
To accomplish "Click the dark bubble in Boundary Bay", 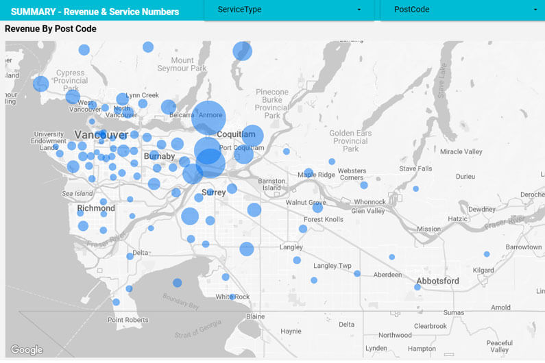I will click(178, 283).
